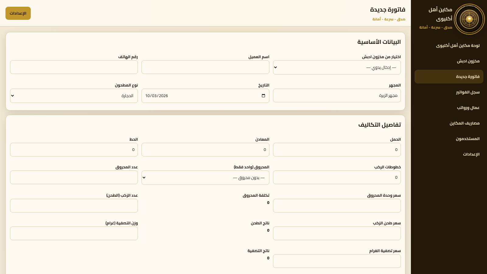Click the خطوطات الركب field
487x274 pixels.
point(337,177)
